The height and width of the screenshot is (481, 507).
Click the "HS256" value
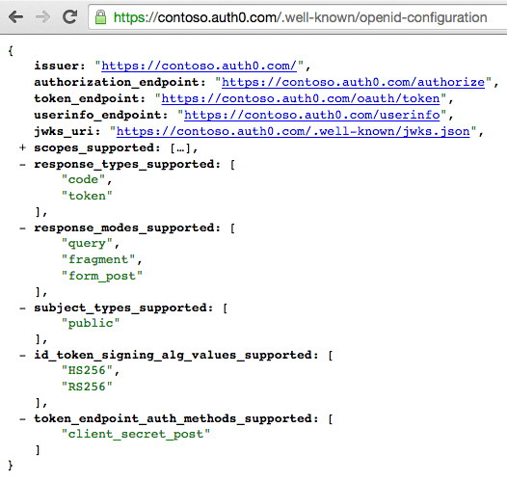87,370
